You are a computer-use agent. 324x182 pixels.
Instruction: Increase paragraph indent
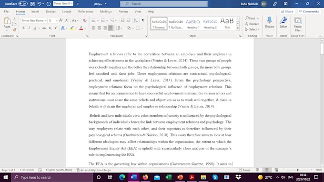(129, 20)
